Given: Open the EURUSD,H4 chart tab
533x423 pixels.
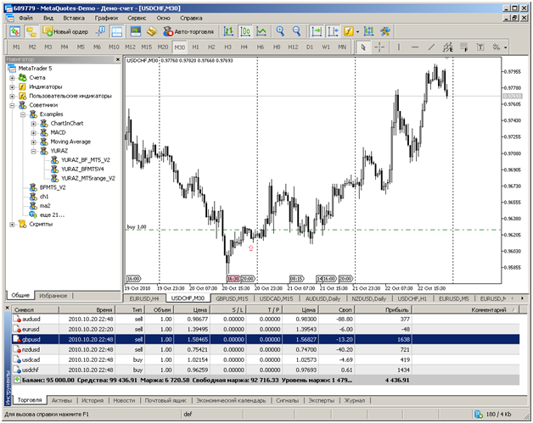Looking at the screenshot, I should click(x=144, y=298).
